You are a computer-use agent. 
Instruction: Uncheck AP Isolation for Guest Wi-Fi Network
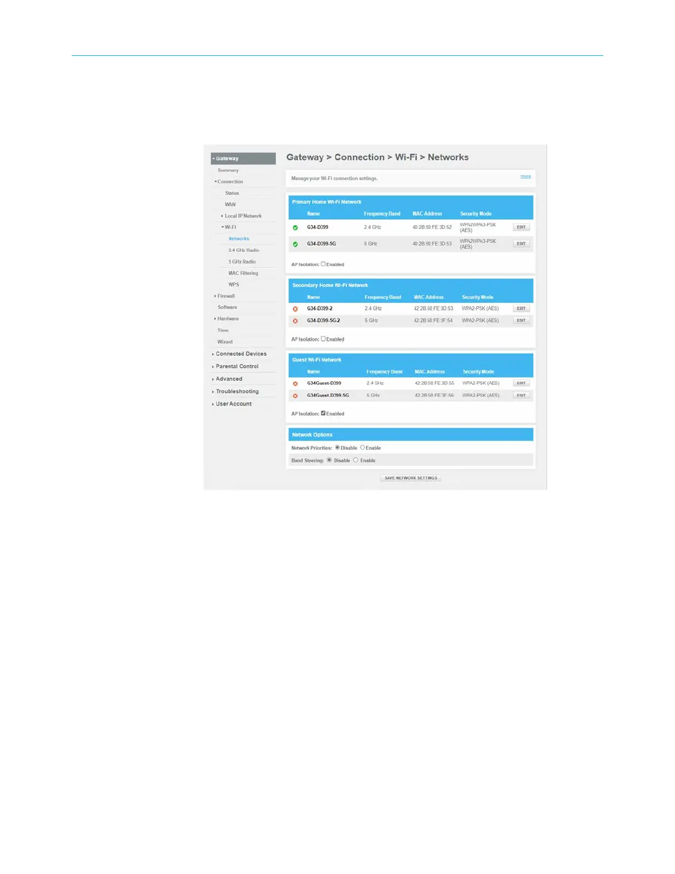pyautogui.click(x=323, y=413)
